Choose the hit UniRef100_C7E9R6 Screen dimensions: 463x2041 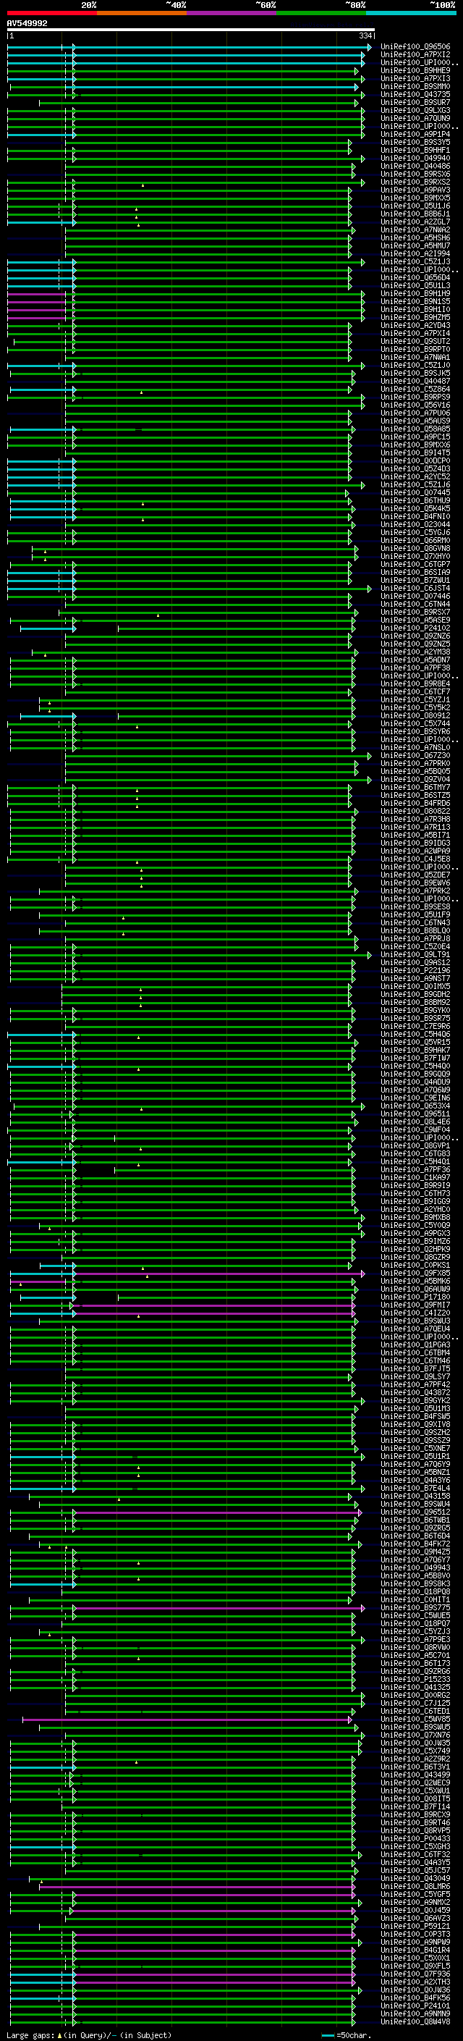[415, 1026]
